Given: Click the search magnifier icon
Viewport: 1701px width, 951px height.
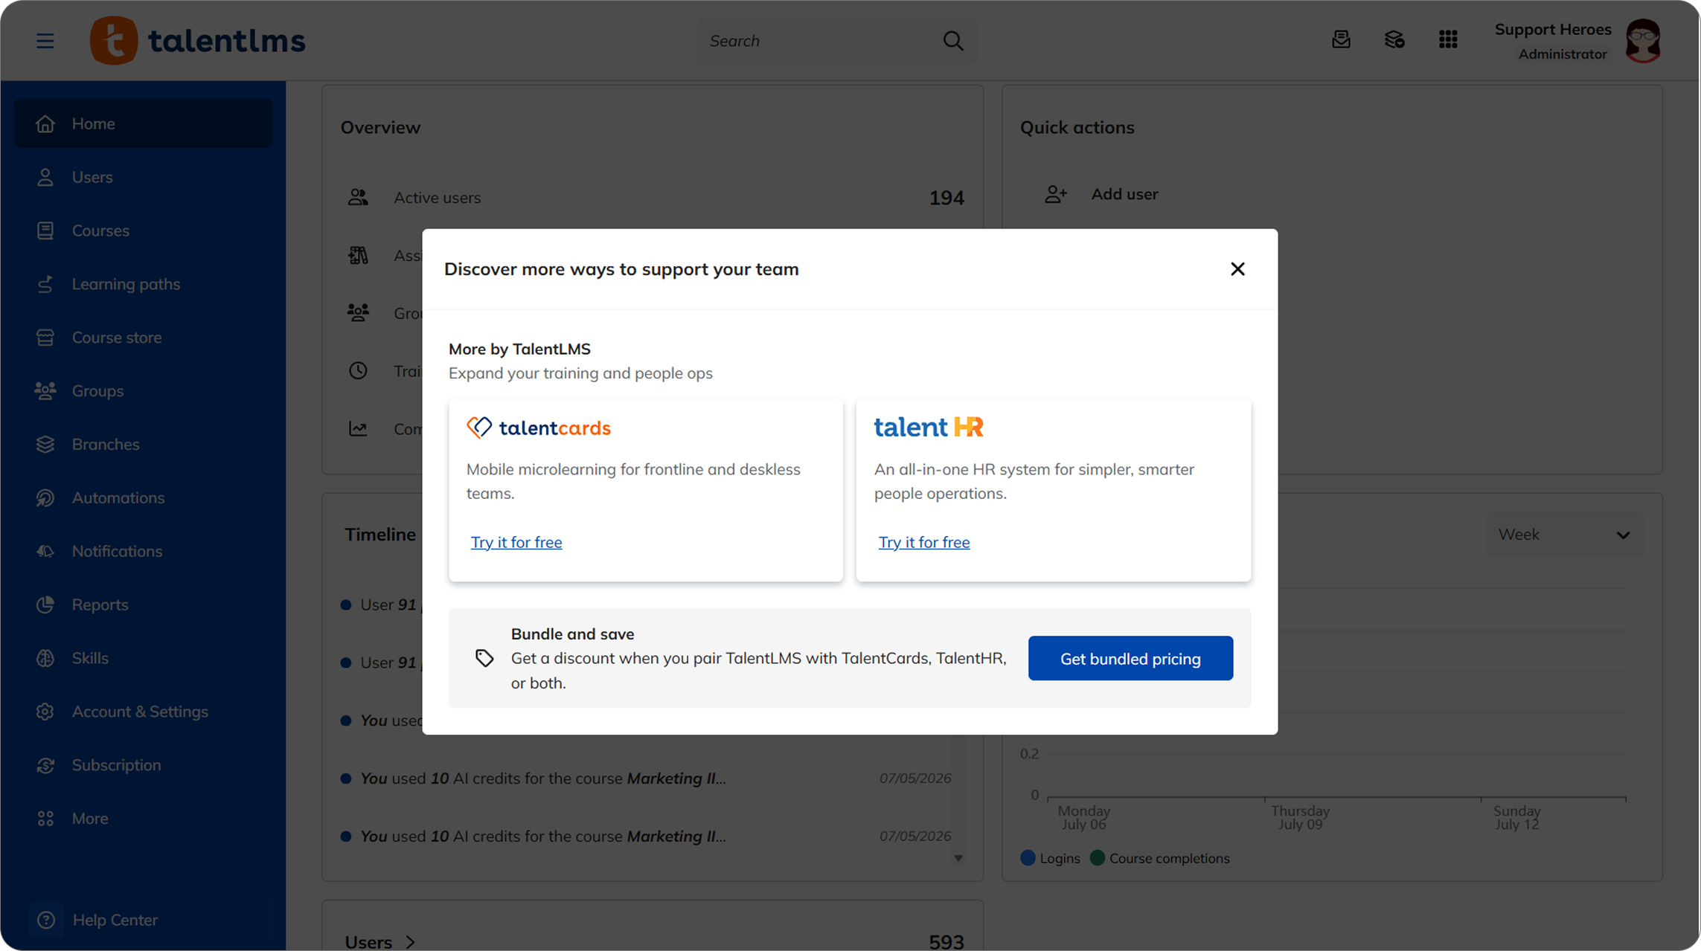Looking at the screenshot, I should [x=953, y=41].
